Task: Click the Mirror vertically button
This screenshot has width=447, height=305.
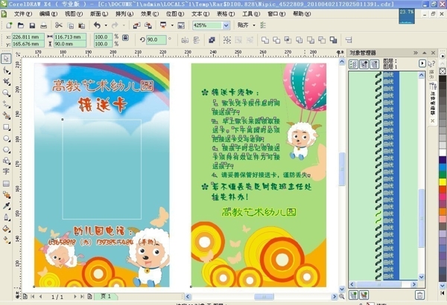Action: click(x=196, y=40)
